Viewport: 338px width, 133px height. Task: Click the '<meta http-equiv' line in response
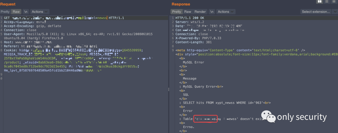(x=240, y=50)
